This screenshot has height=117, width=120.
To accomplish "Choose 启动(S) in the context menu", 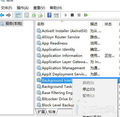I will coord(88,83).
